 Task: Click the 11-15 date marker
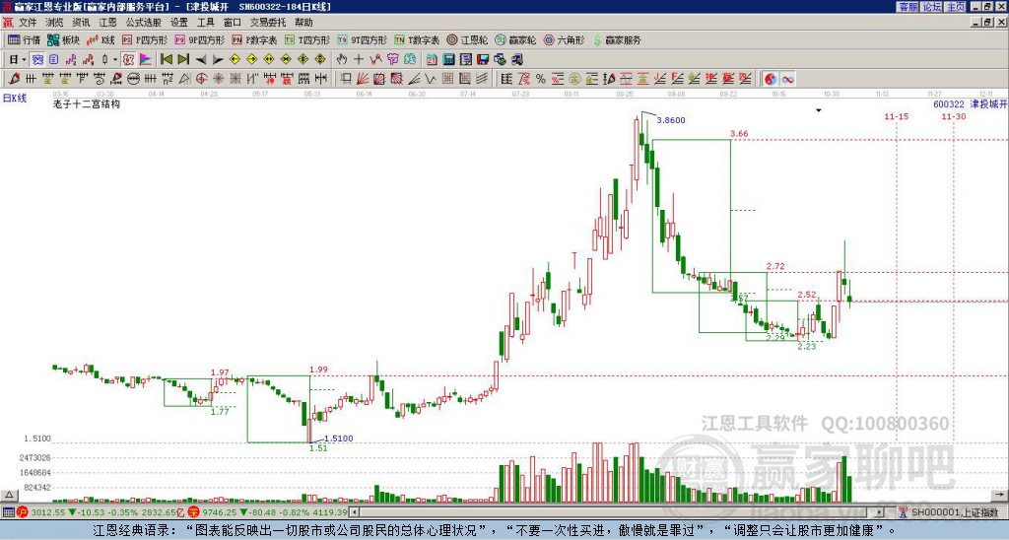click(x=897, y=116)
